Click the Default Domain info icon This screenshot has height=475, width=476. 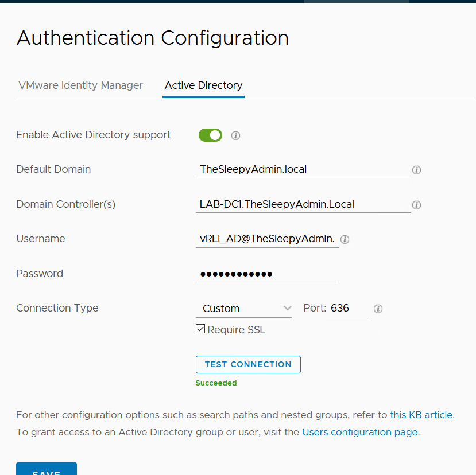pos(417,170)
